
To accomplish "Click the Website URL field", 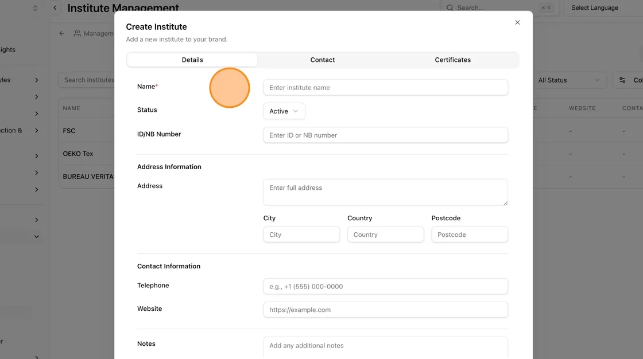I will pyautogui.click(x=385, y=310).
